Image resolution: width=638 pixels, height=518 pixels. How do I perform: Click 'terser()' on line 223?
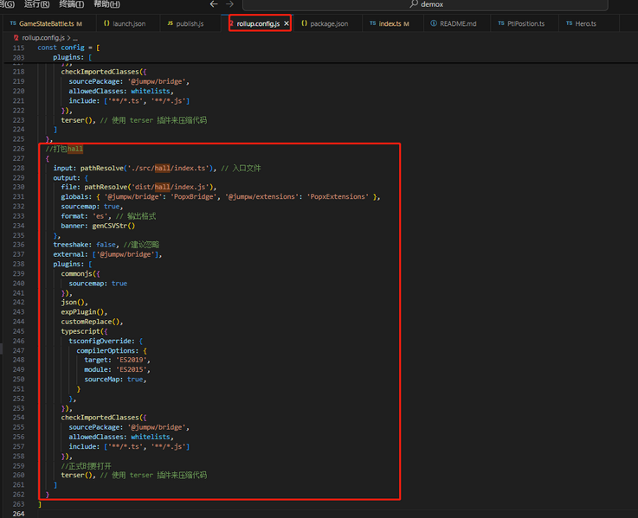[x=76, y=120]
